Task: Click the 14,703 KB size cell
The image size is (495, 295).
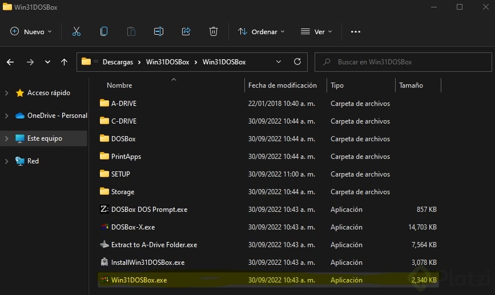Action: (422, 227)
